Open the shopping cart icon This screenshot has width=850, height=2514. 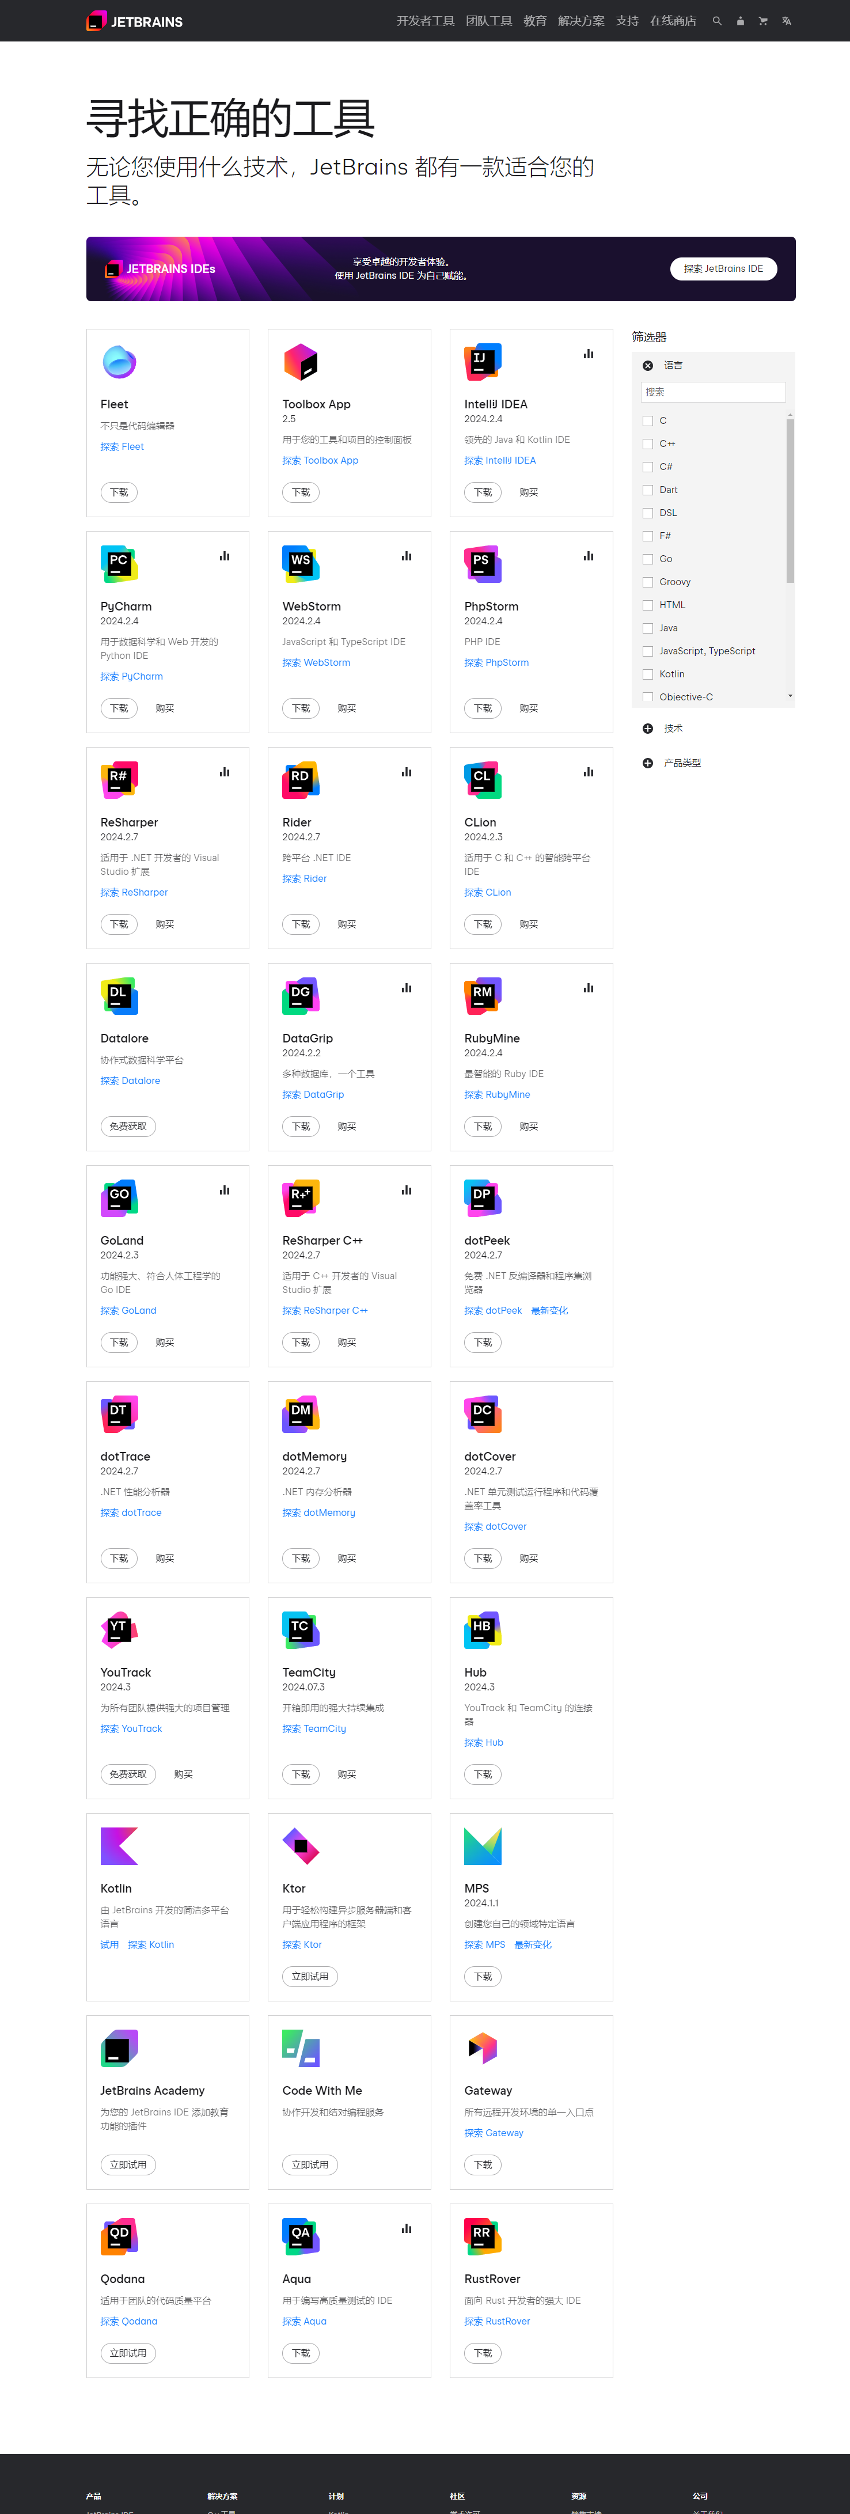click(x=763, y=21)
